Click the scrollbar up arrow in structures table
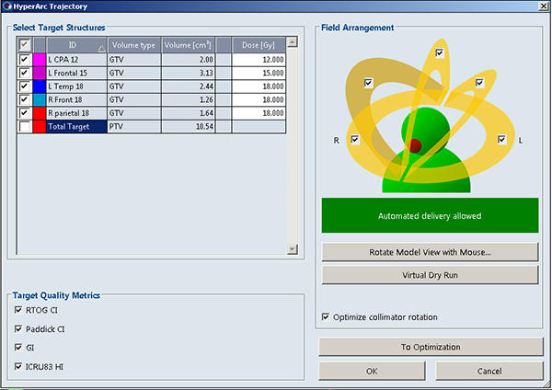Image resolution: width=552 pixels, height=390 pixels. click(293, 43)
